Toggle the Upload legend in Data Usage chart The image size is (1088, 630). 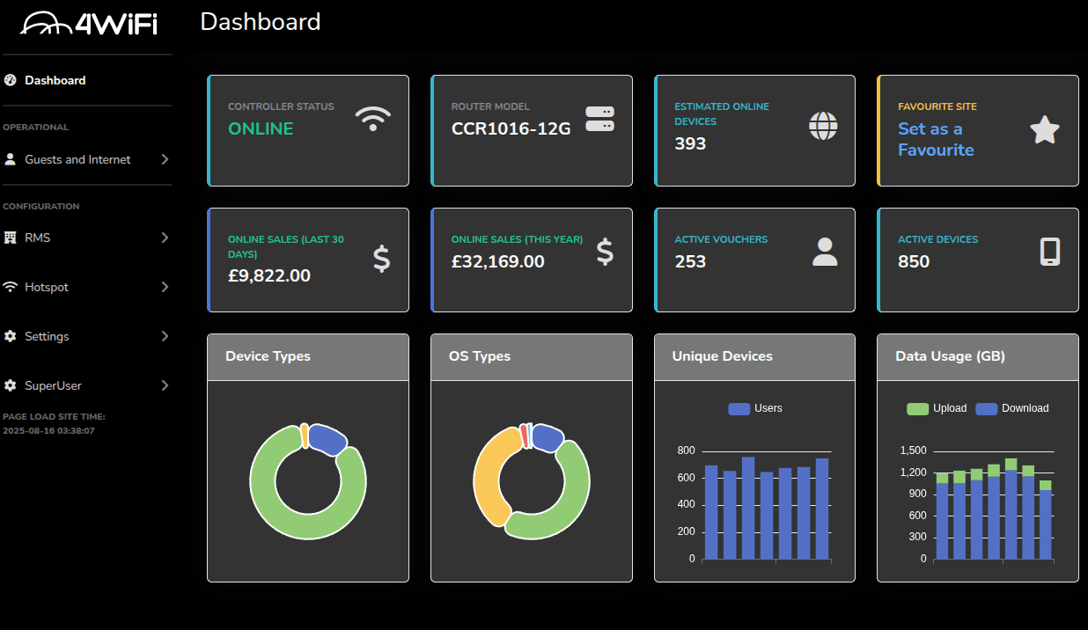point(937,408)
